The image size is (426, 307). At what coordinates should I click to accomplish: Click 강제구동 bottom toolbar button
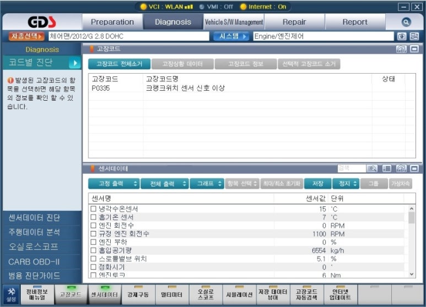click(x=138, y=294)
